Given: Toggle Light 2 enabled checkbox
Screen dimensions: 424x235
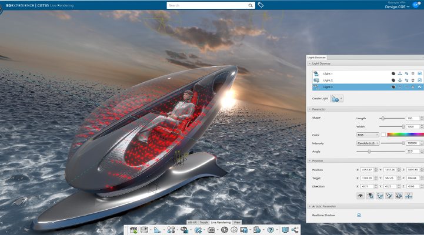Looking at the screenshot, I should [x=420, y=80].
